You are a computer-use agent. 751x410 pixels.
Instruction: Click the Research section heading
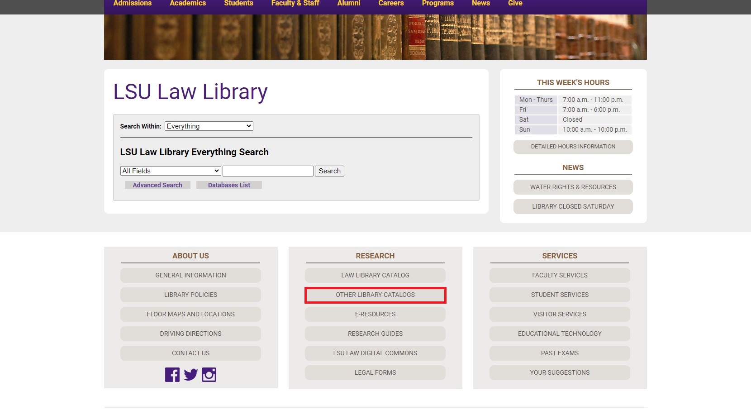click(x=375, y=256)
